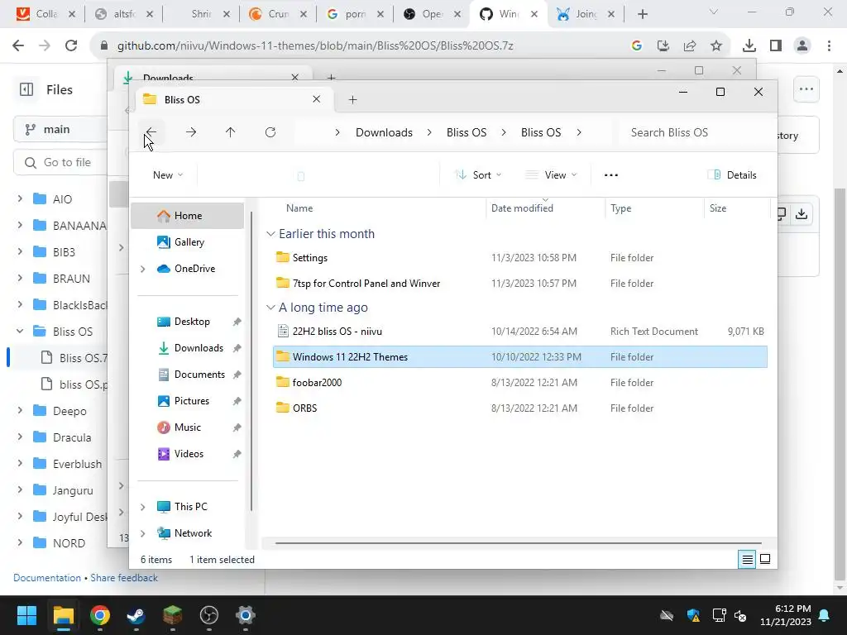Collapse the Bliss OS folder on GitHub

point(20,331)
